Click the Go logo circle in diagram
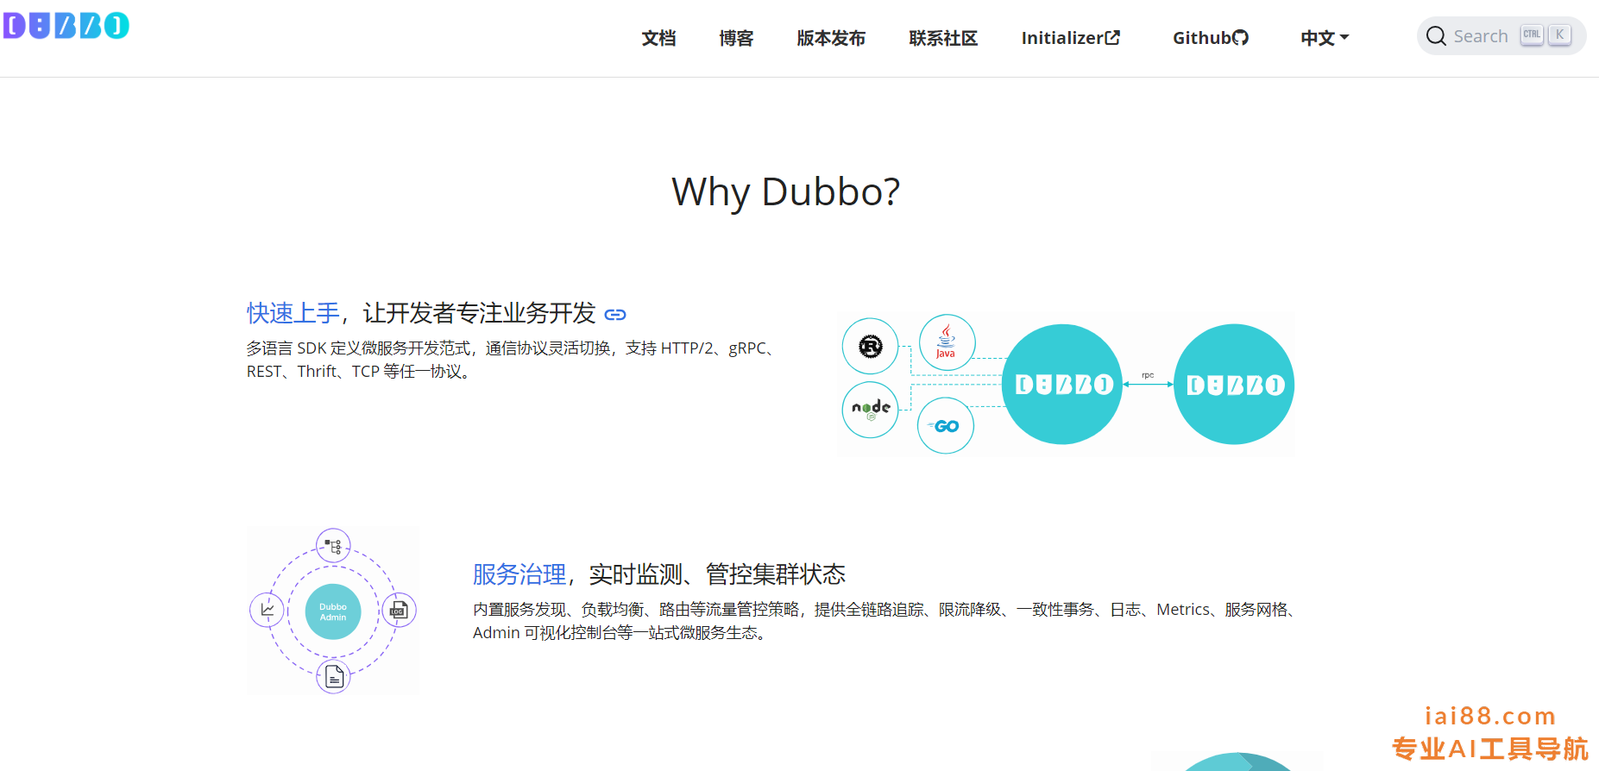Image resolution: width=1599 pixels, height=771 pixels. coord(946,425)
